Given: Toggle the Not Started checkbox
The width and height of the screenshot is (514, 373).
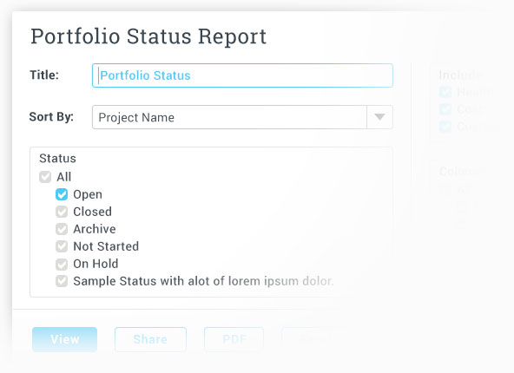Looking at the screenshot, I should [62, 246].
